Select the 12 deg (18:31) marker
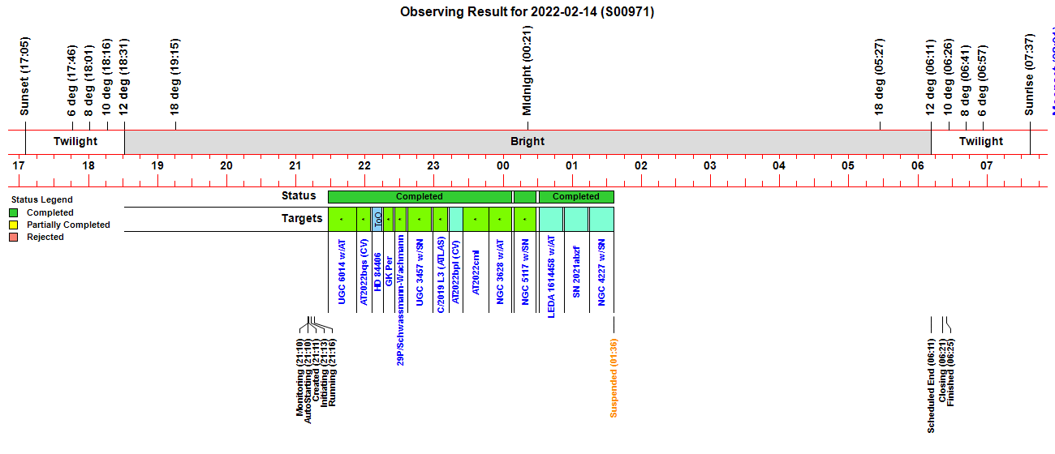This screenshot has height=454, width=1055. [123, 77]
